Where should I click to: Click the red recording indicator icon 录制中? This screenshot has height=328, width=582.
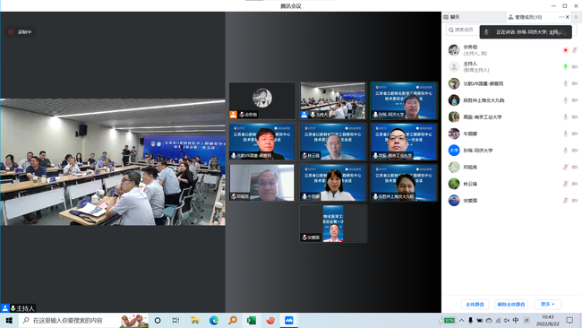click(11, 32)
